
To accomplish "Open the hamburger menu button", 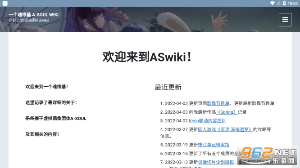I will pyautogui.click(x=285, y=20).
